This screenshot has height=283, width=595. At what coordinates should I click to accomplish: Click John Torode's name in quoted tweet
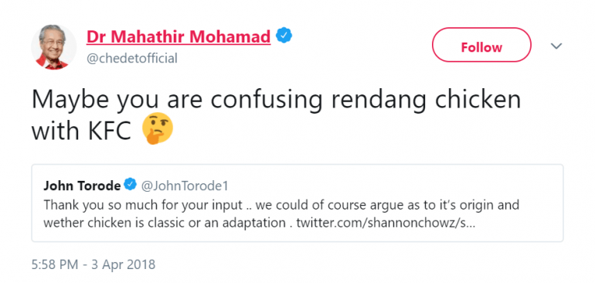pyautogui.click(x=82, y=186)
